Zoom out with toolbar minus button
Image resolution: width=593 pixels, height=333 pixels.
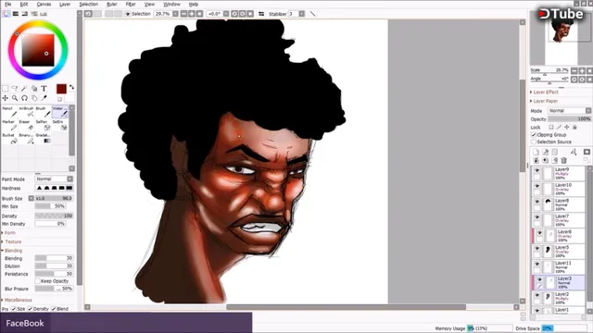click(183, 14)
